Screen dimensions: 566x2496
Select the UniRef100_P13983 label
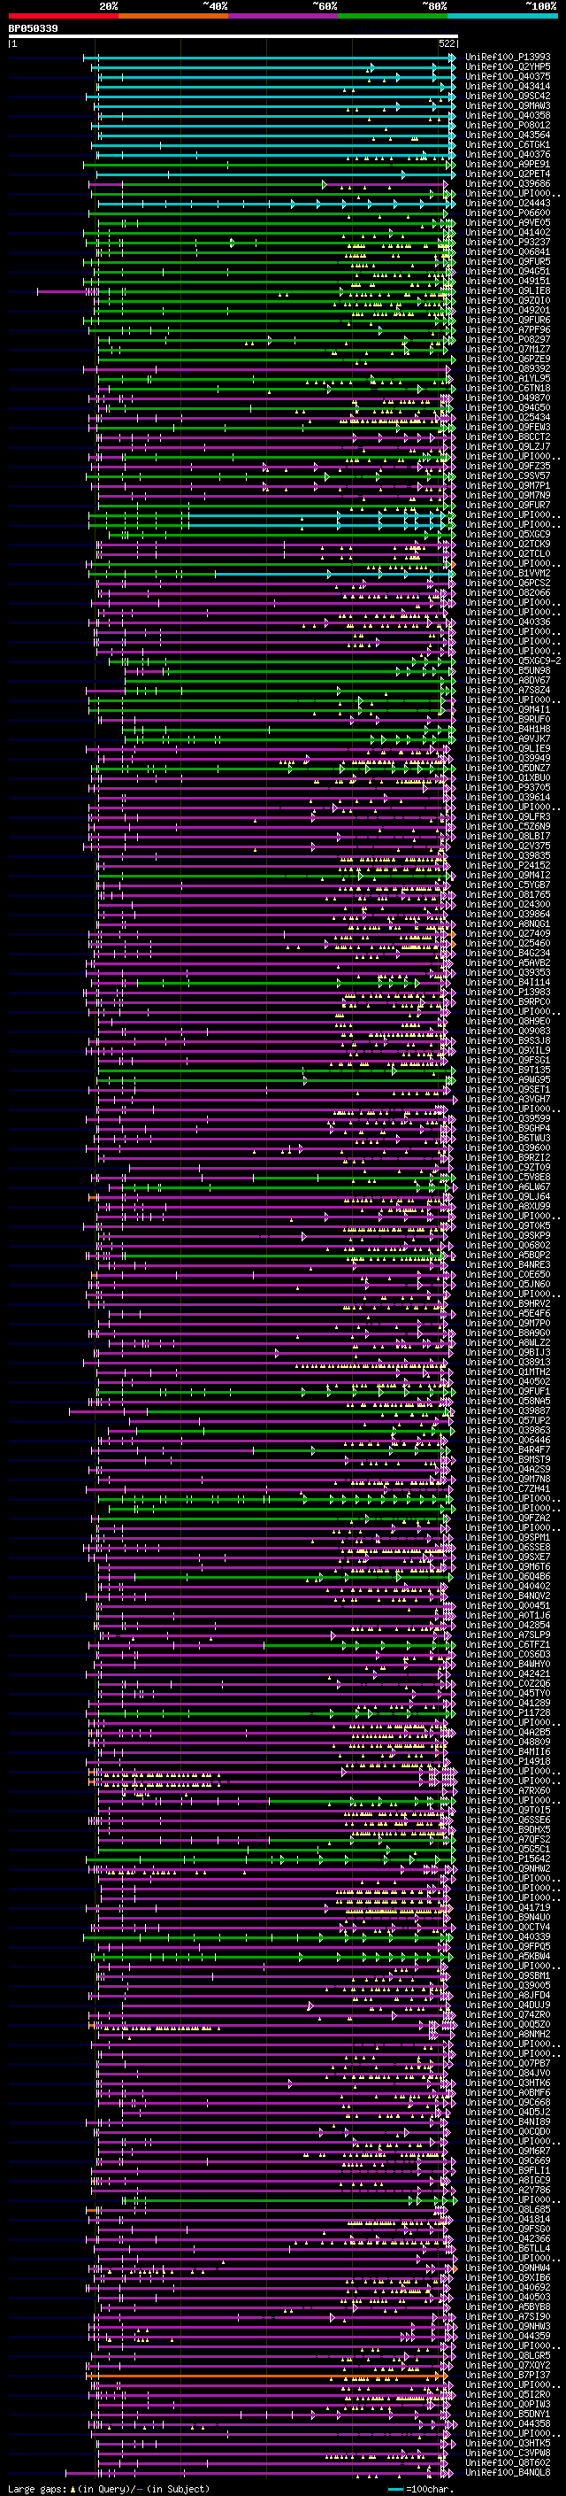(508, 993)
